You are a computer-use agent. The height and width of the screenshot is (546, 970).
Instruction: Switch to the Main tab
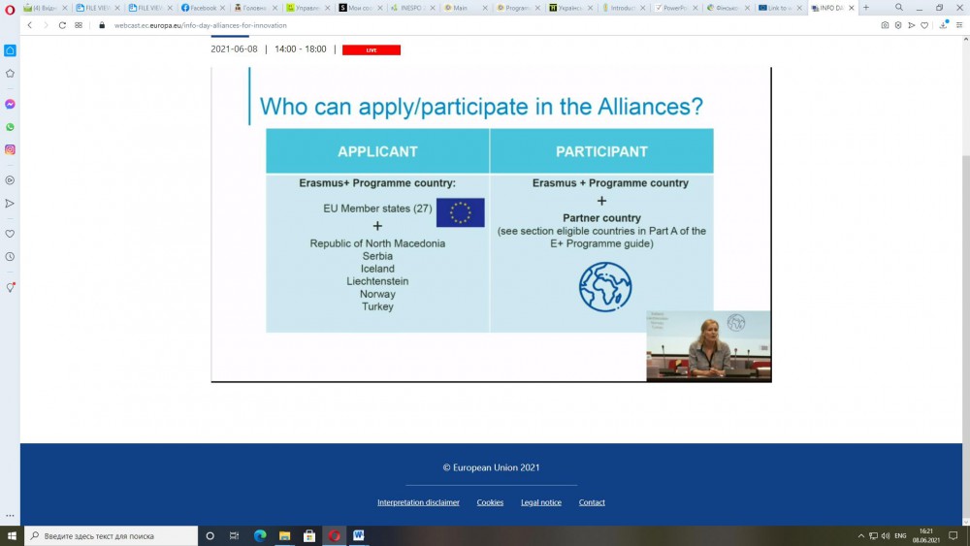(465, 8)
